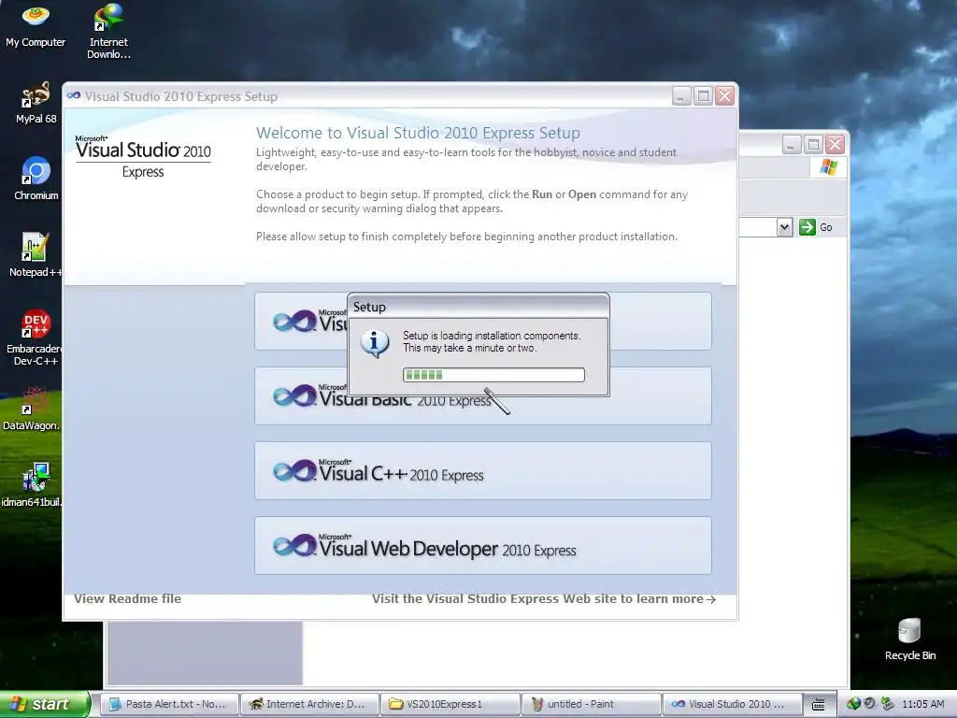Switch to Internet Archive taskbar window
The height and width of the screenshot is (718, 957).
click(308, 704)
